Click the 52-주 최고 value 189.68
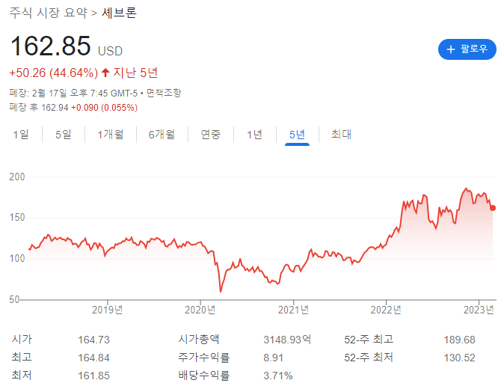The height and width of the screenshot is (383, 504). (x=459, y=340)
